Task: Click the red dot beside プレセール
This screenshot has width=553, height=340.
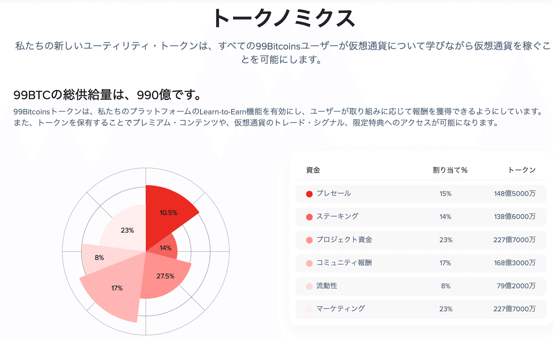Action: pos(309,194)
